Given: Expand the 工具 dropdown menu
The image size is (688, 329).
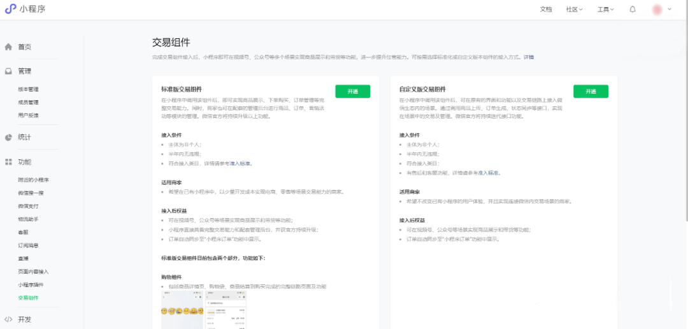Looking at the screenshot, I should click(606, 10).
